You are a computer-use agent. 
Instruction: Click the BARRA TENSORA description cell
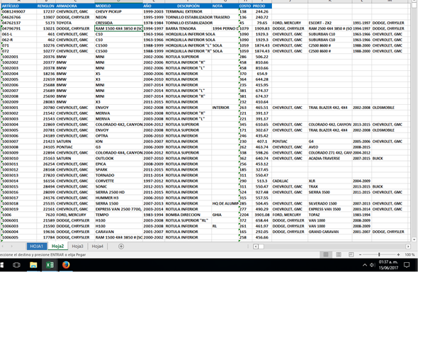[x=188, y=28]
